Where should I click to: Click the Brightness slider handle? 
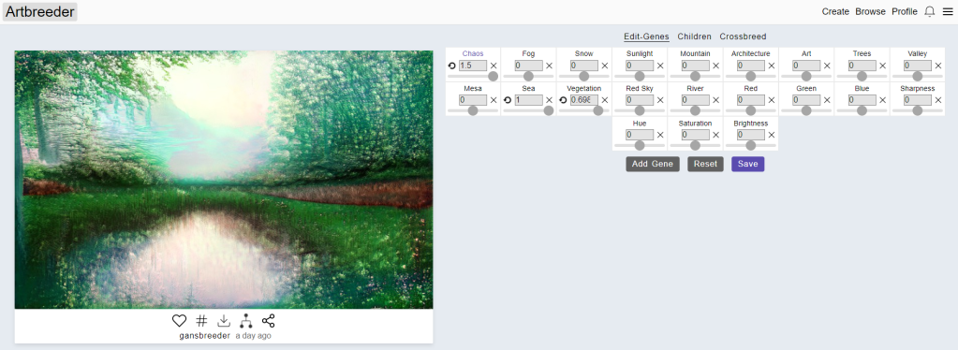pos(751,145)
